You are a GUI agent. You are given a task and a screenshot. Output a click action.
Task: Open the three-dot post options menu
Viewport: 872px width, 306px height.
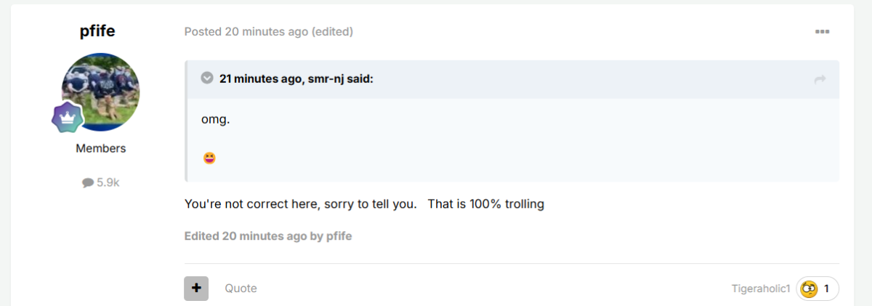pyautogui.click(x=822, y=32)
